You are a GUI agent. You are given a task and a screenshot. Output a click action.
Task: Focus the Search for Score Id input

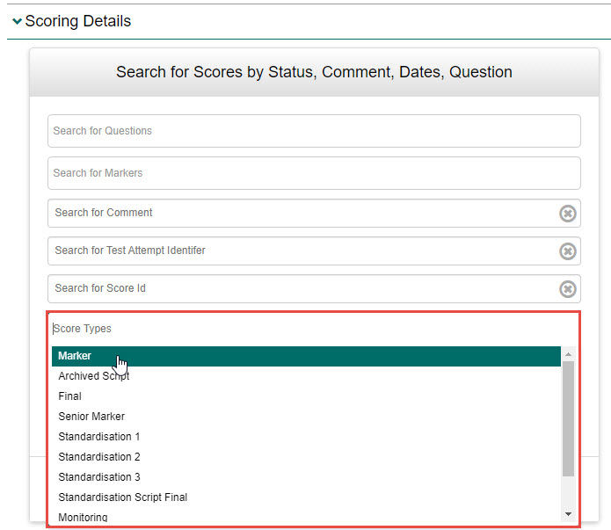299,288
